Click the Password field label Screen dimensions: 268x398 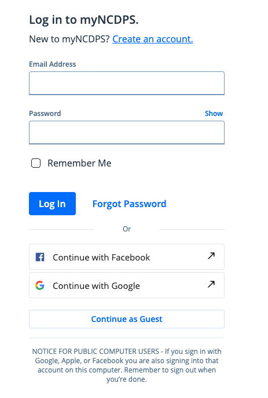click(x=45, y=114)
